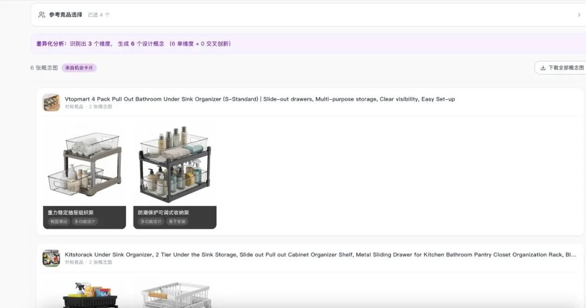
Task: Click the 易于安装 tag
Action: 177,222
